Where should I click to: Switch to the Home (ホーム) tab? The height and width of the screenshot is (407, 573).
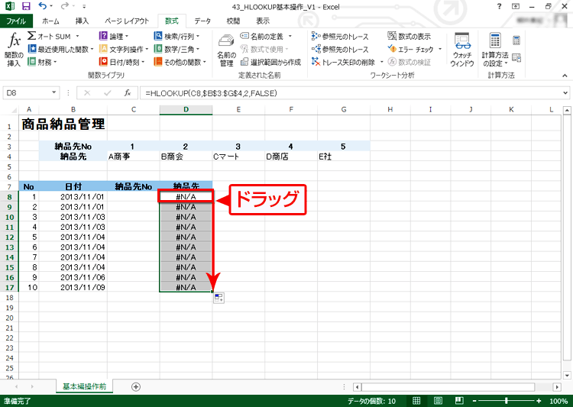50,21
